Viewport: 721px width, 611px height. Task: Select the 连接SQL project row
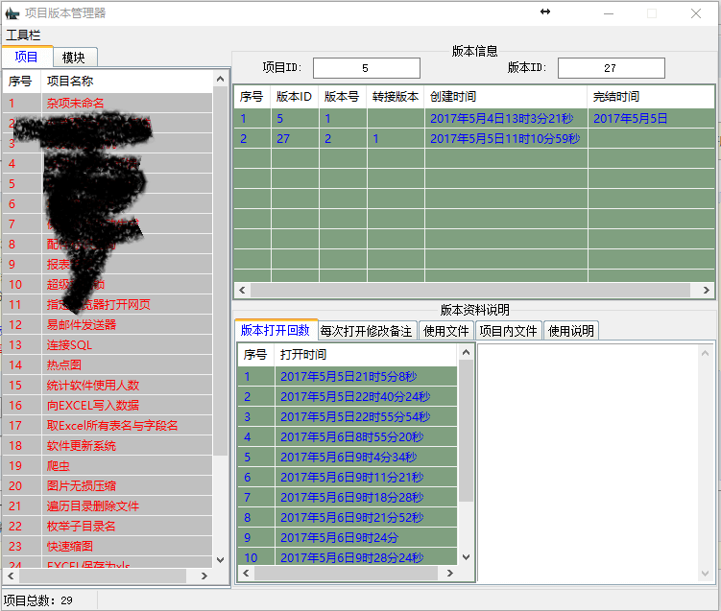(x=67, y=345)
